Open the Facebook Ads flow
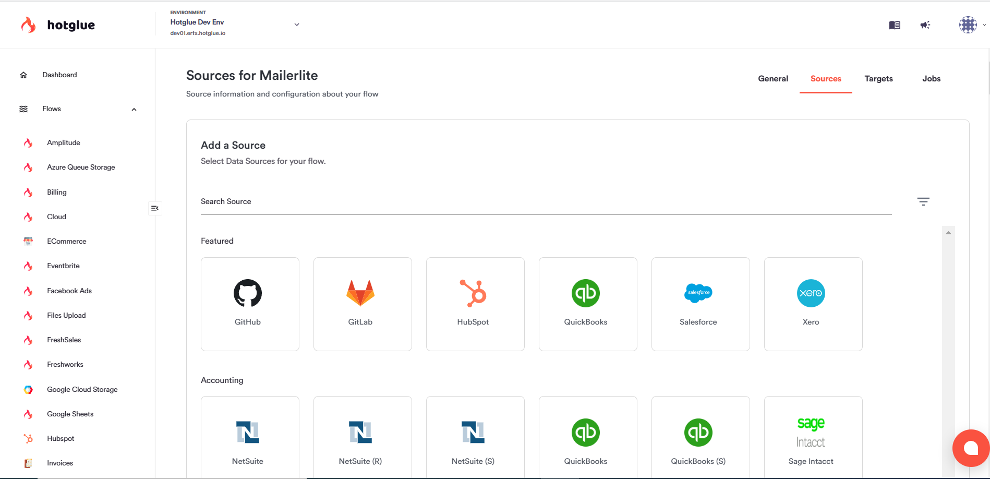 coord(69,291)
